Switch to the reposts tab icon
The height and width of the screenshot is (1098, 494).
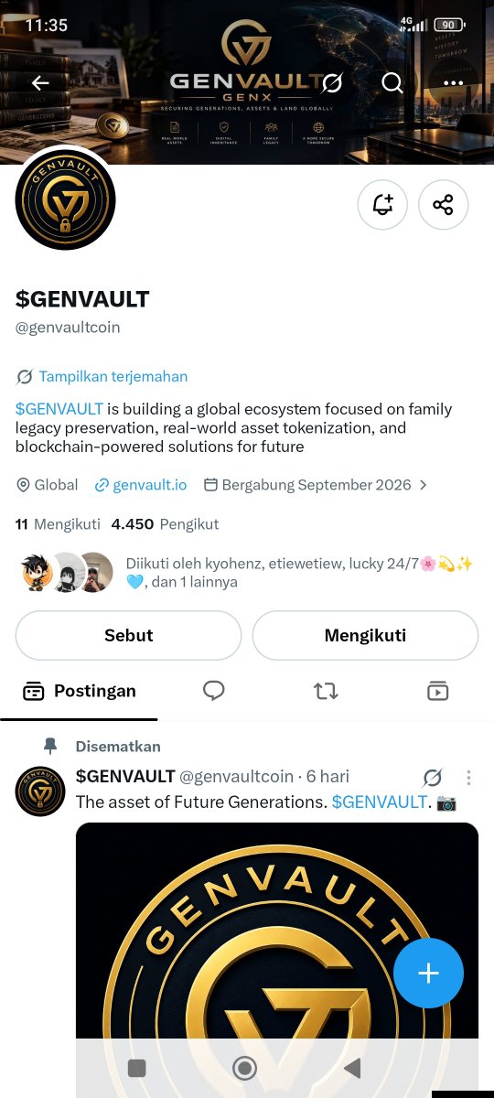tap(326, 691)
